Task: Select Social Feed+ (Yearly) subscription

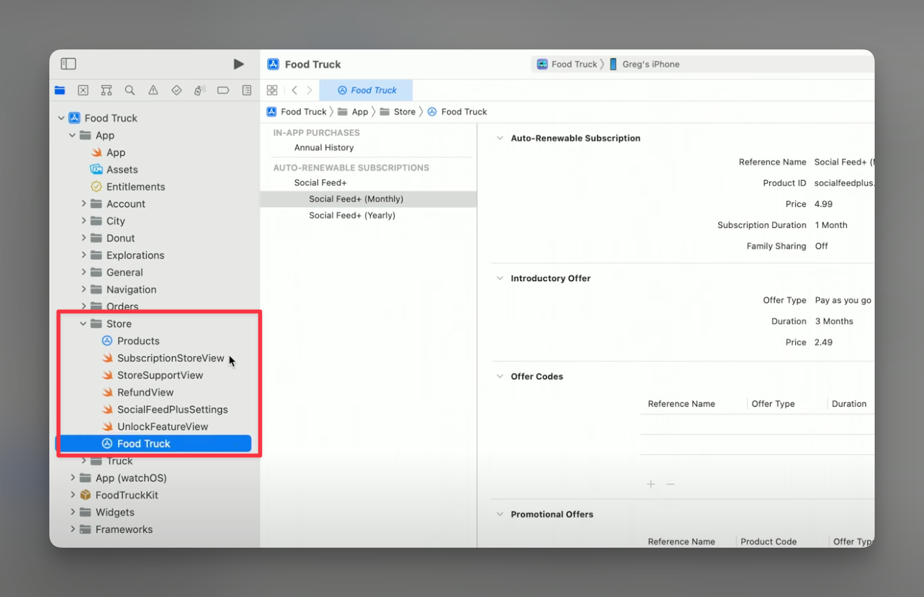Action: 352,215
